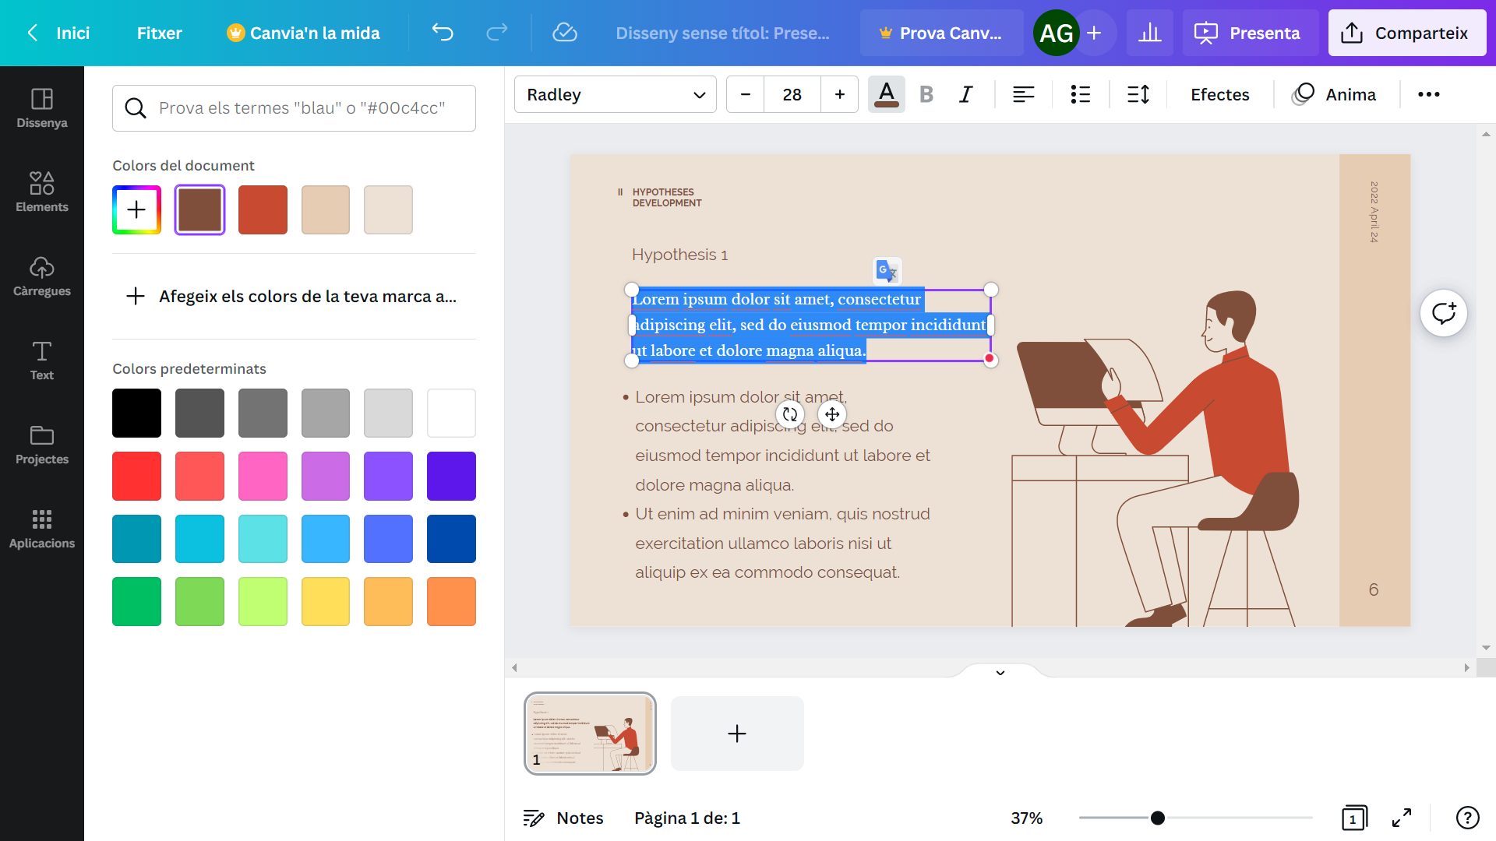The height and width of the screenshot is (841, 1496).
Task: Open the analytics bar chart icon
Action: [x=1149, y=33]
